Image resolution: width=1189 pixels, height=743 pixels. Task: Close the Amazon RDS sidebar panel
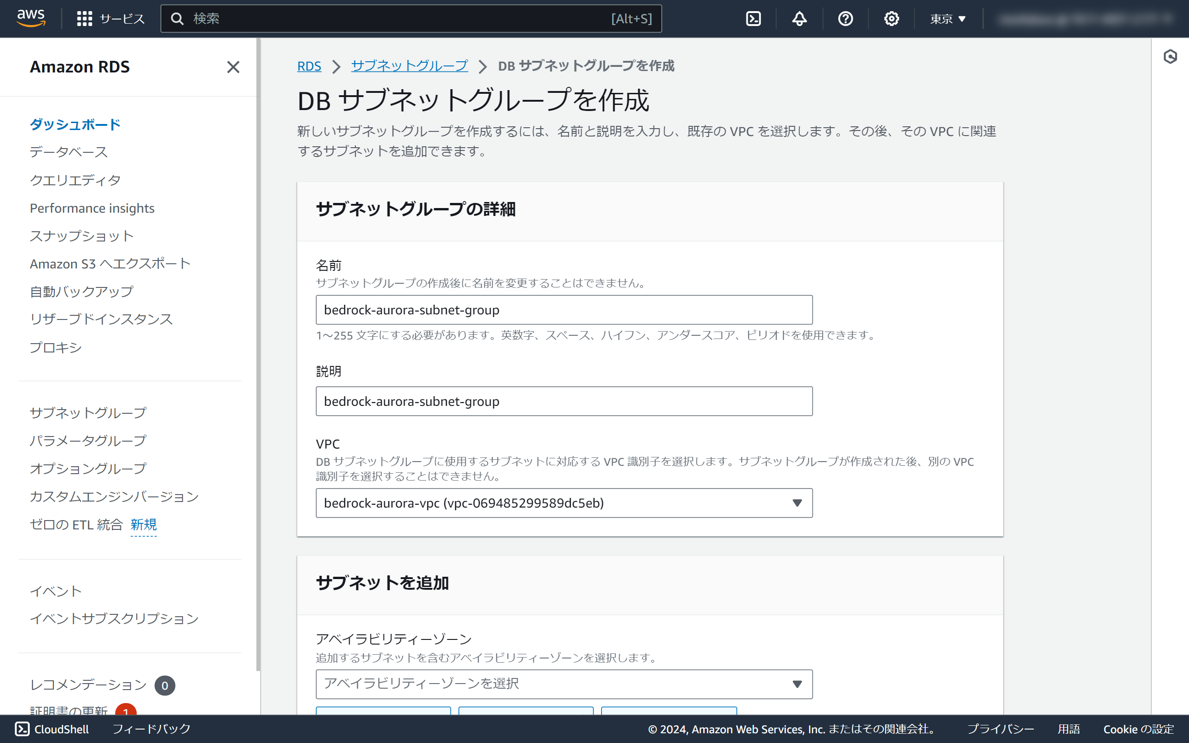233,67
